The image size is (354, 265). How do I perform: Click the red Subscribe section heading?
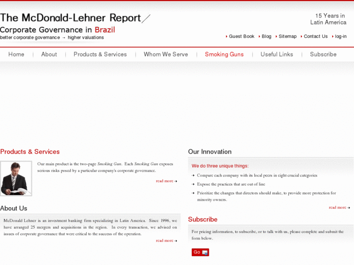203,219
